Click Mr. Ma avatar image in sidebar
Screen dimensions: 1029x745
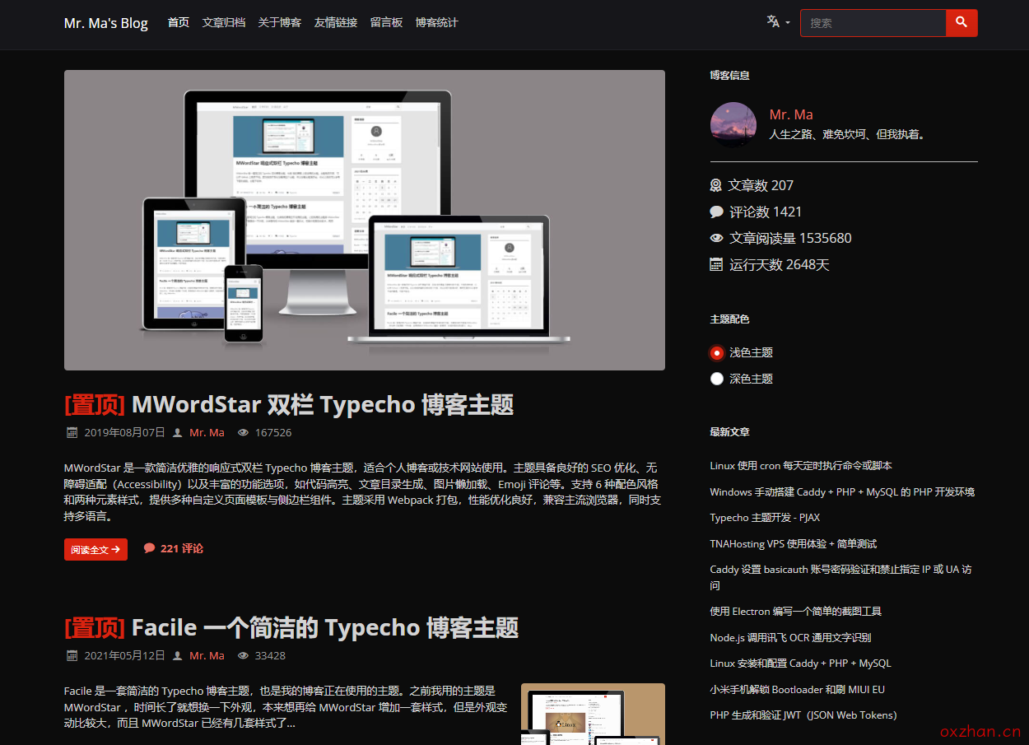733,125
